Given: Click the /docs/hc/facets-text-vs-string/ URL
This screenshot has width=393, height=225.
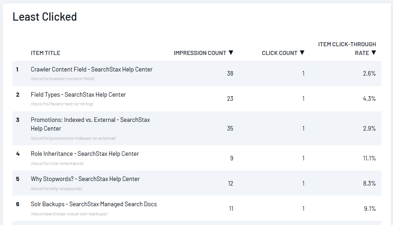Looking at the screenshot, I should [62, 104].
